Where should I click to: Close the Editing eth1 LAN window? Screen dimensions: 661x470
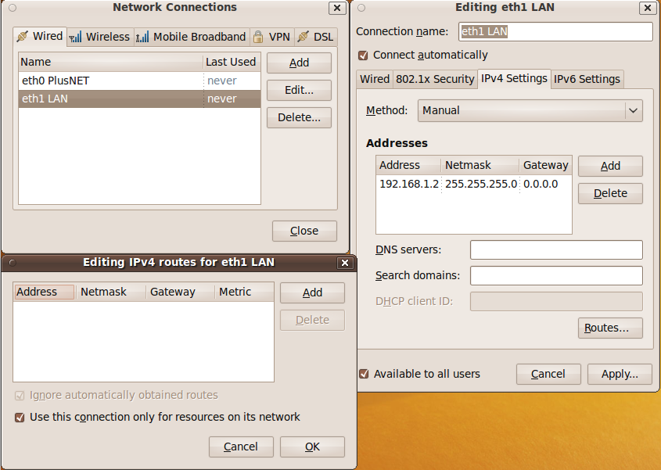tap(648, 8)
